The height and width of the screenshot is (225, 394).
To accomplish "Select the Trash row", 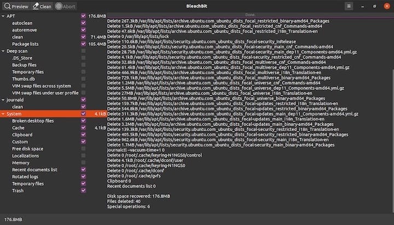I will 53,191.
